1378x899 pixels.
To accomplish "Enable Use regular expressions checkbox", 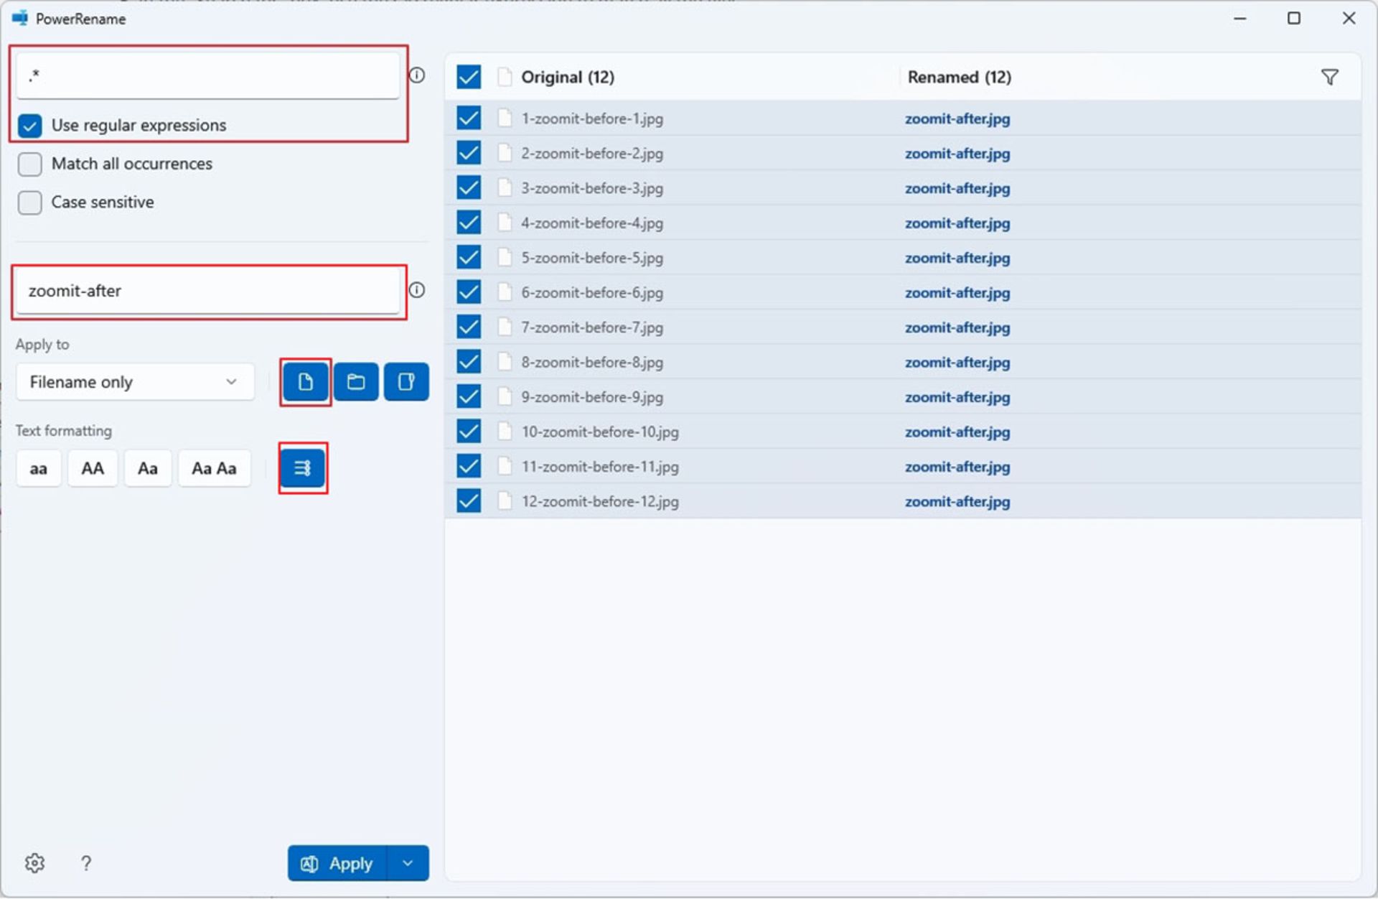I will (29, 124).
